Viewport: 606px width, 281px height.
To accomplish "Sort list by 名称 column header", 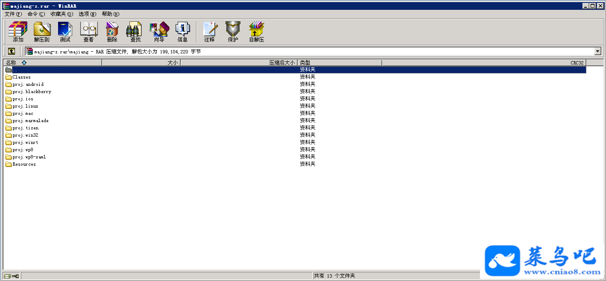I will [x=53, y=62].
